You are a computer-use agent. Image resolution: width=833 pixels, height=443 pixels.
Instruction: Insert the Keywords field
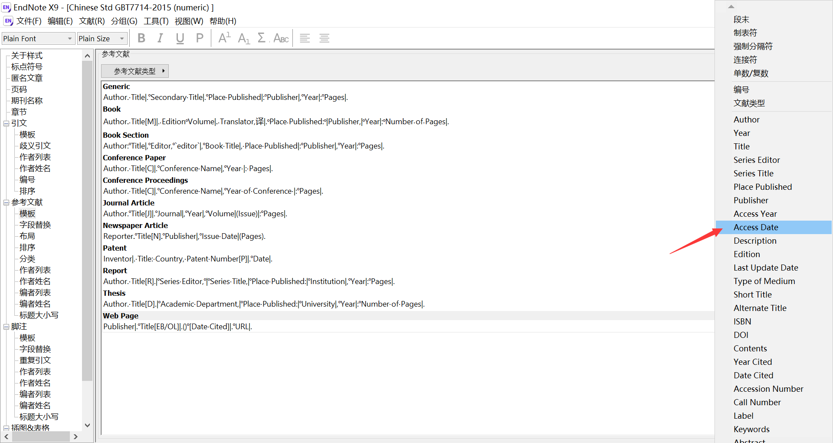click(774, 429)
